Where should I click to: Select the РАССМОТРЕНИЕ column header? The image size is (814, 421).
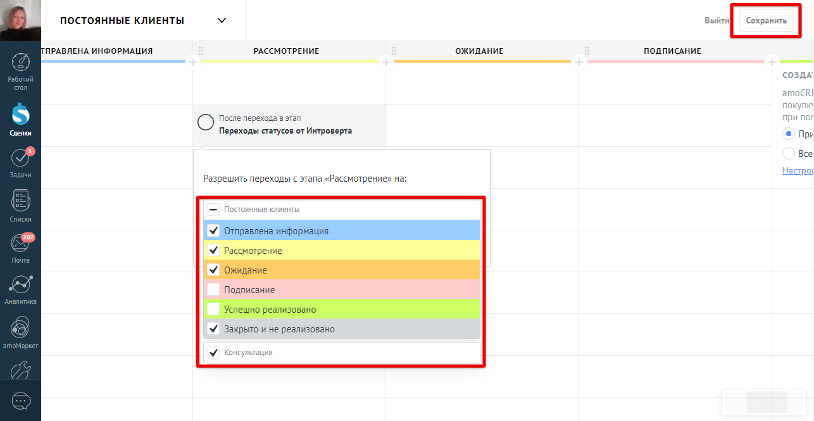point(286,51)
